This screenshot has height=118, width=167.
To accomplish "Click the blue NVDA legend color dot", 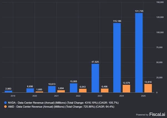I will tap(6, 102).
